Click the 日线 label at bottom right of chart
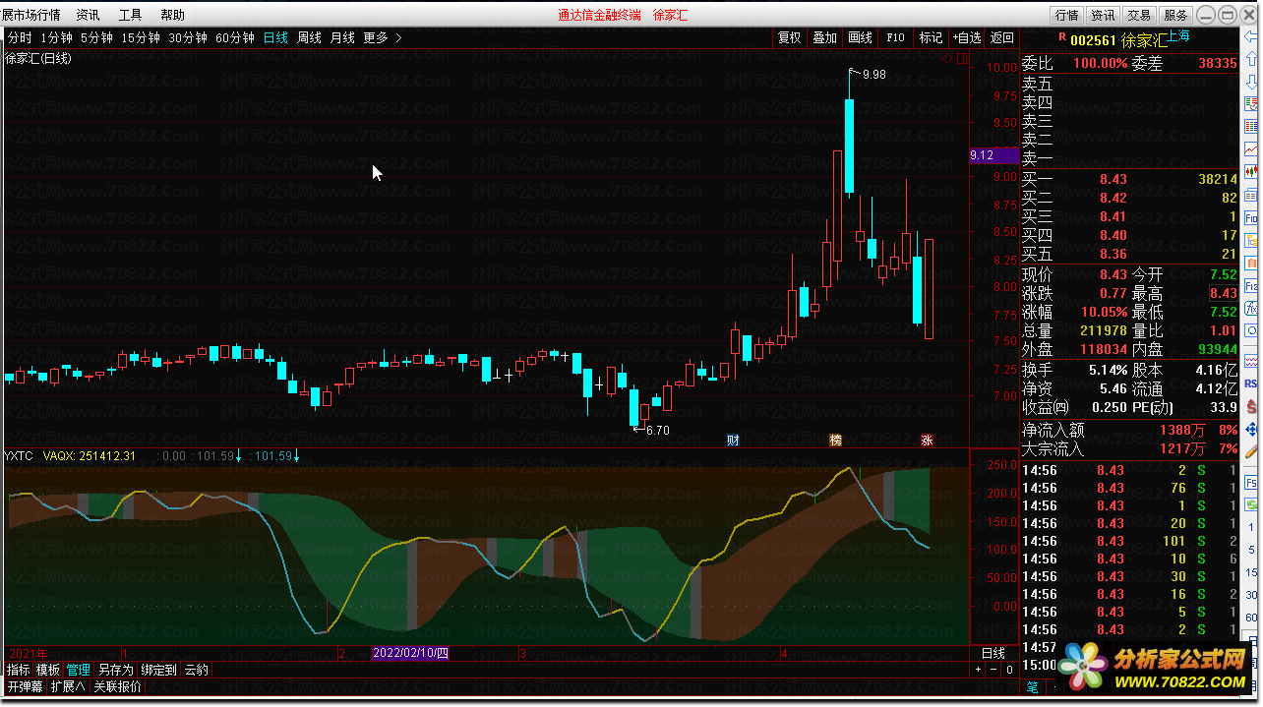The image size is (1263, 707). point(993,653)
